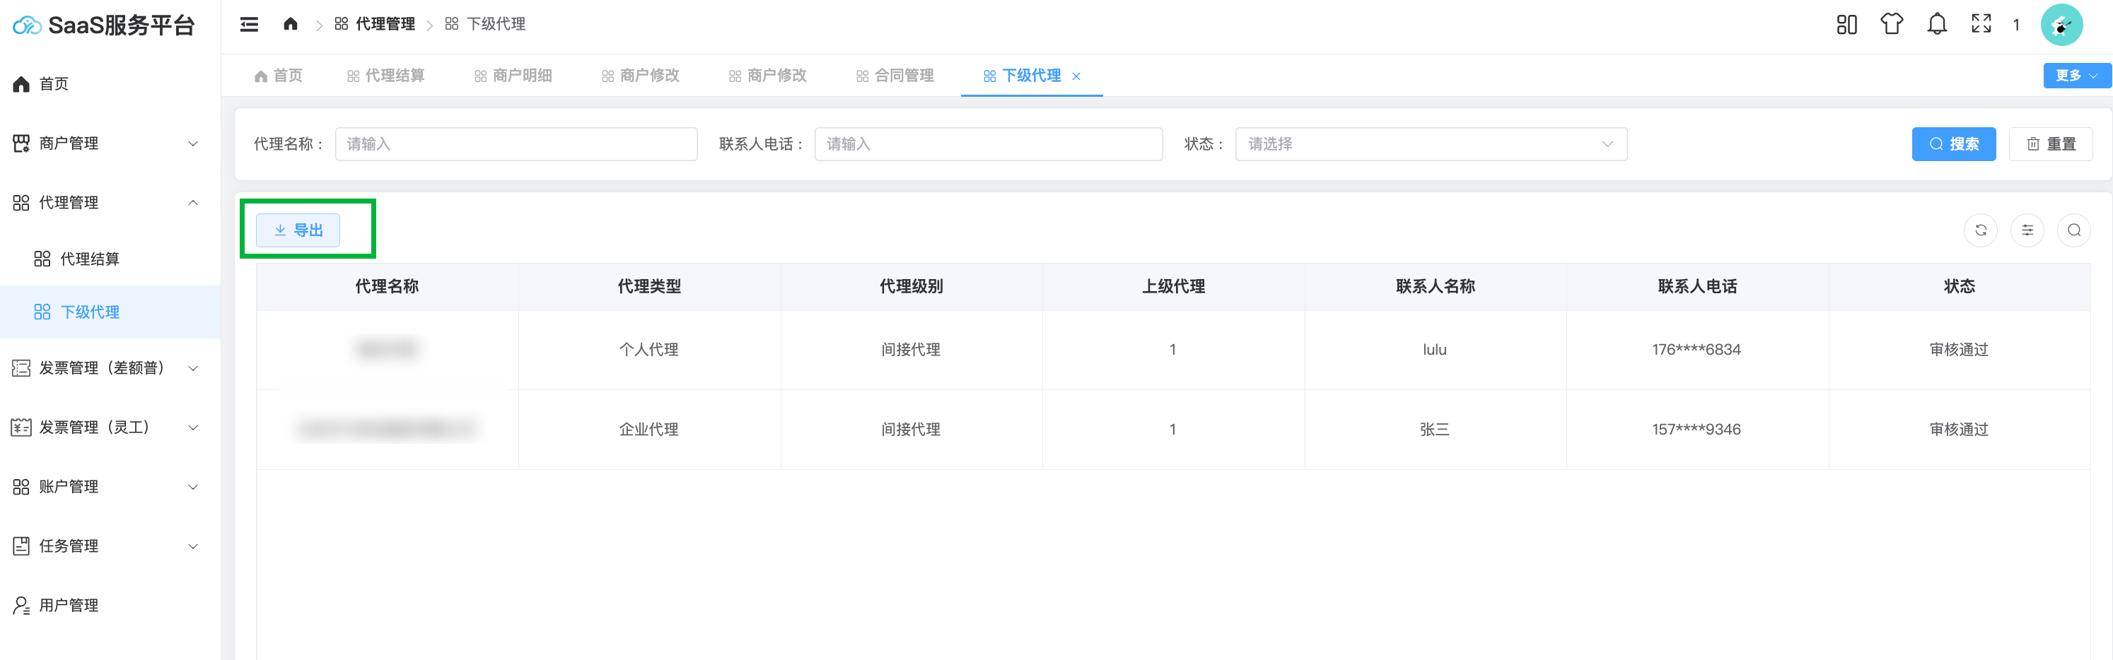Open notifications bell icon
2113x660 pixels.
[1937, 25]
